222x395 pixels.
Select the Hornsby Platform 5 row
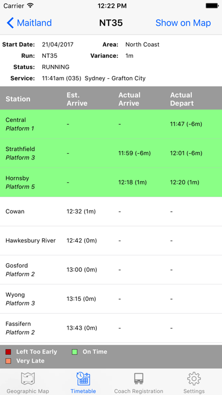tap(111, 182)
